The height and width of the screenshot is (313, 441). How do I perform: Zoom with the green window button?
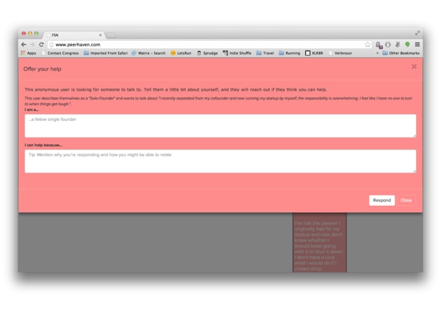[x=36, y=34]
